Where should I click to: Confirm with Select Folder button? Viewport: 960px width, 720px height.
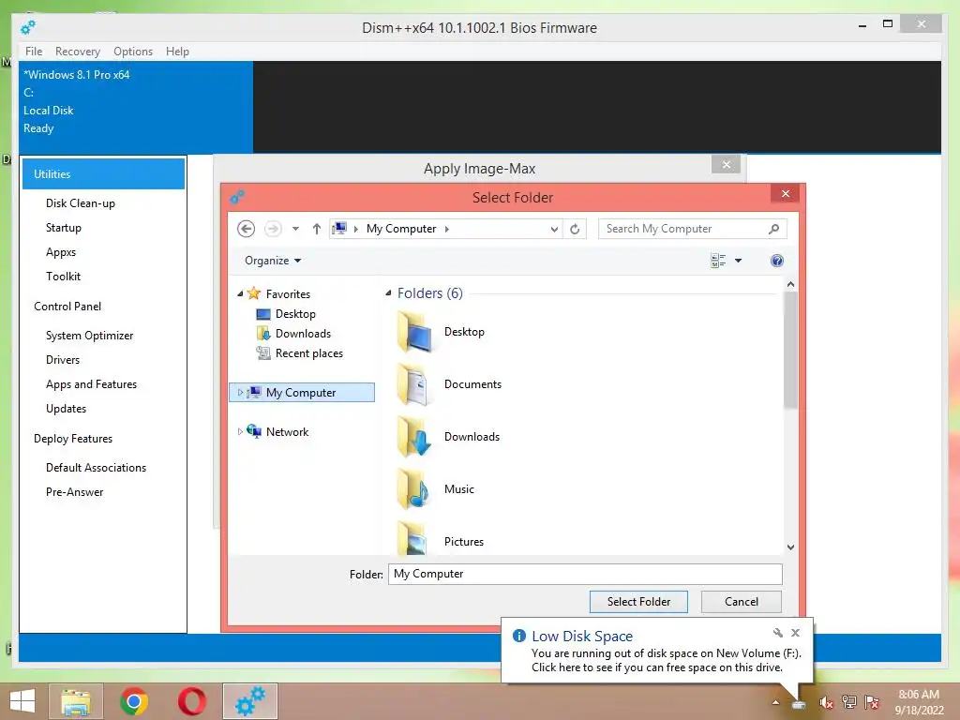(x=638, y=602)
